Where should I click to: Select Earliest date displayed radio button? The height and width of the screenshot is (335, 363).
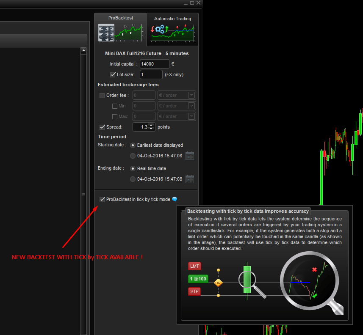pyautogui.click(x=133, y=145)
